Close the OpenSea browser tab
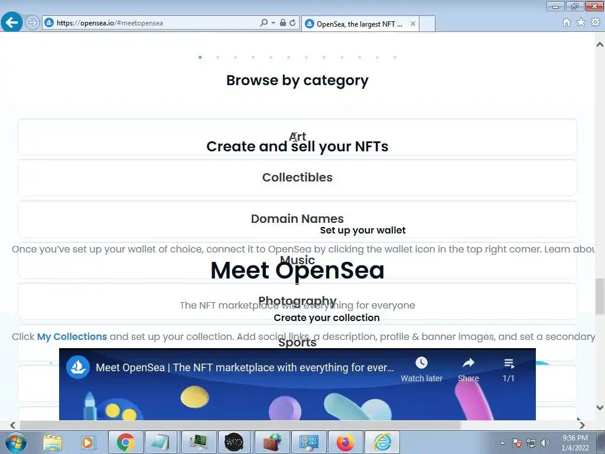Viewport: 605px width, 454px height. tap(413, 24)
